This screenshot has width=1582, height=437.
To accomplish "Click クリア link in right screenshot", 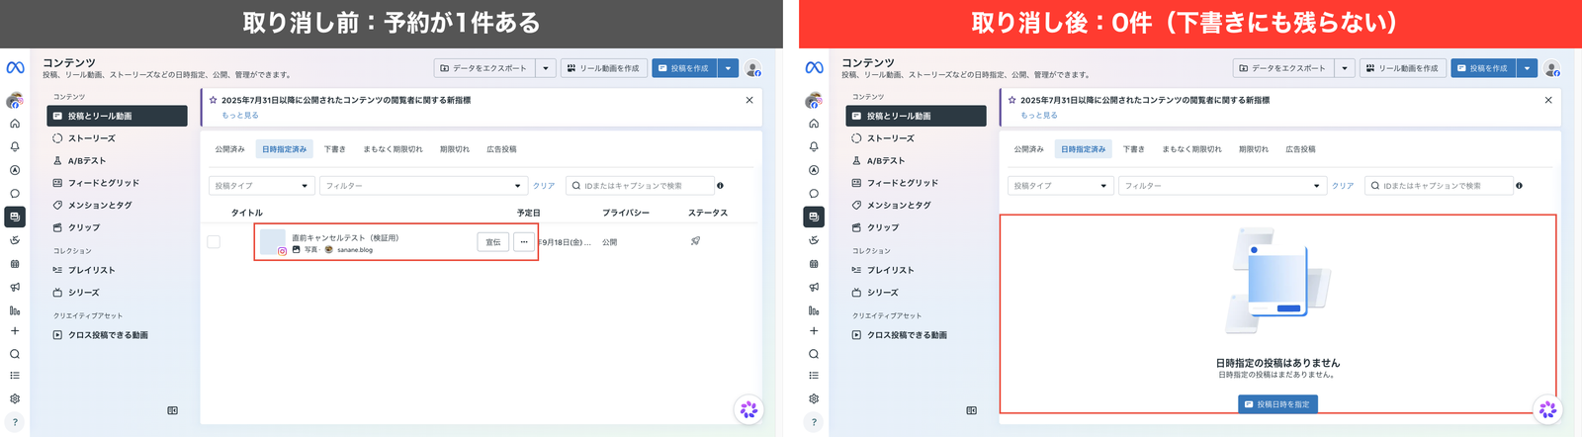I will click(1343, 186).
